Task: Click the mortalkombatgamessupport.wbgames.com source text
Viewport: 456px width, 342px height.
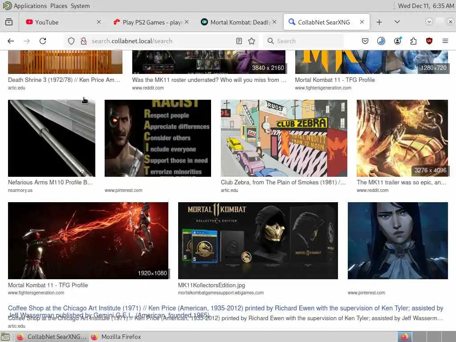Action: point(221,293)
